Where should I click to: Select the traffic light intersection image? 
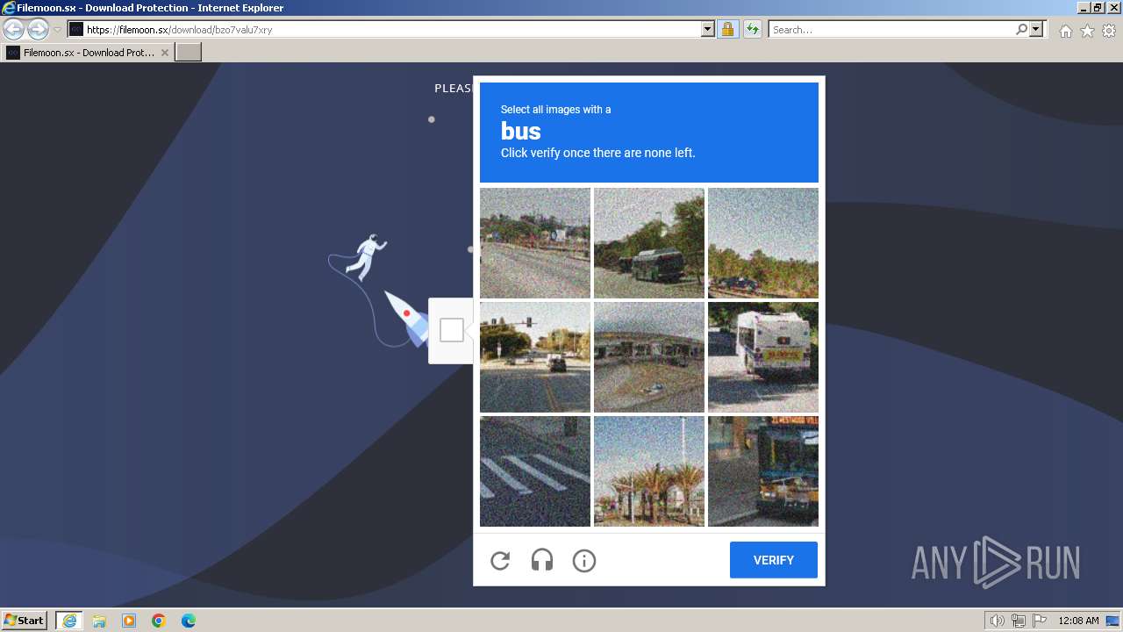535,357
